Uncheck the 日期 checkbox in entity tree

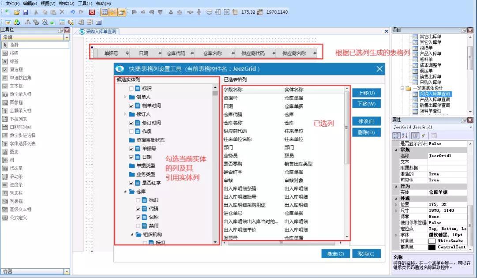[x=131, y=157]
